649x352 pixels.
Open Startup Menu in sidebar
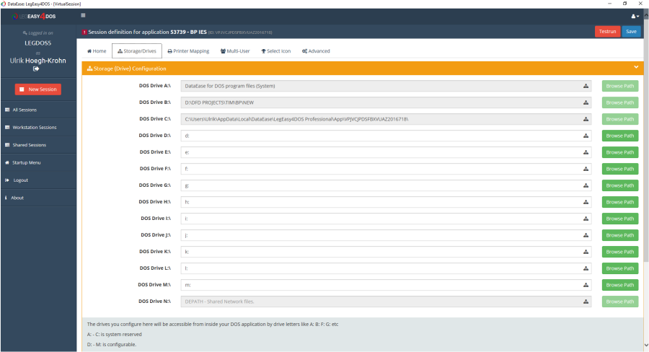click(x=38, y=163)
